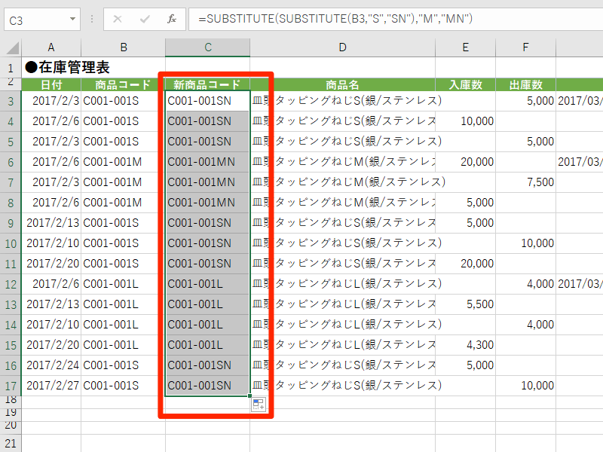This screenshot has width=603, height=452.
Task: Click the 商品コード header cell
Action: click(124, 84)
